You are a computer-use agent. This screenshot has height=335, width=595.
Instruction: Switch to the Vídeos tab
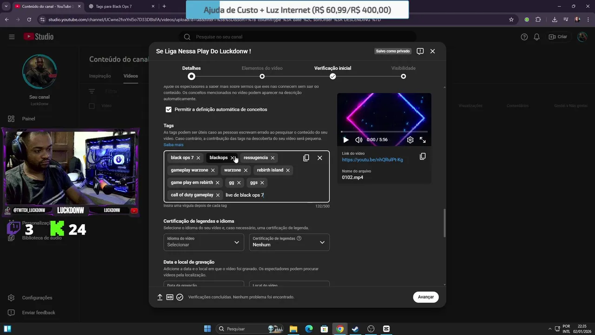point(131,76)
